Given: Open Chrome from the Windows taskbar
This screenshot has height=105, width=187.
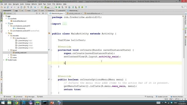Looking at the screenshot, I should (x=16, y=103).
